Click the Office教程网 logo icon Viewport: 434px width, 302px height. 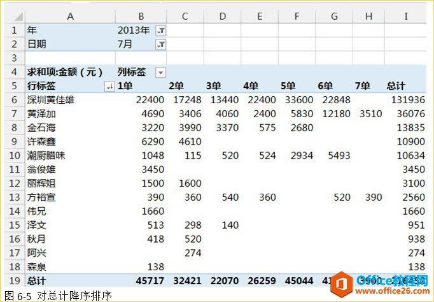[x=342, y=284]
